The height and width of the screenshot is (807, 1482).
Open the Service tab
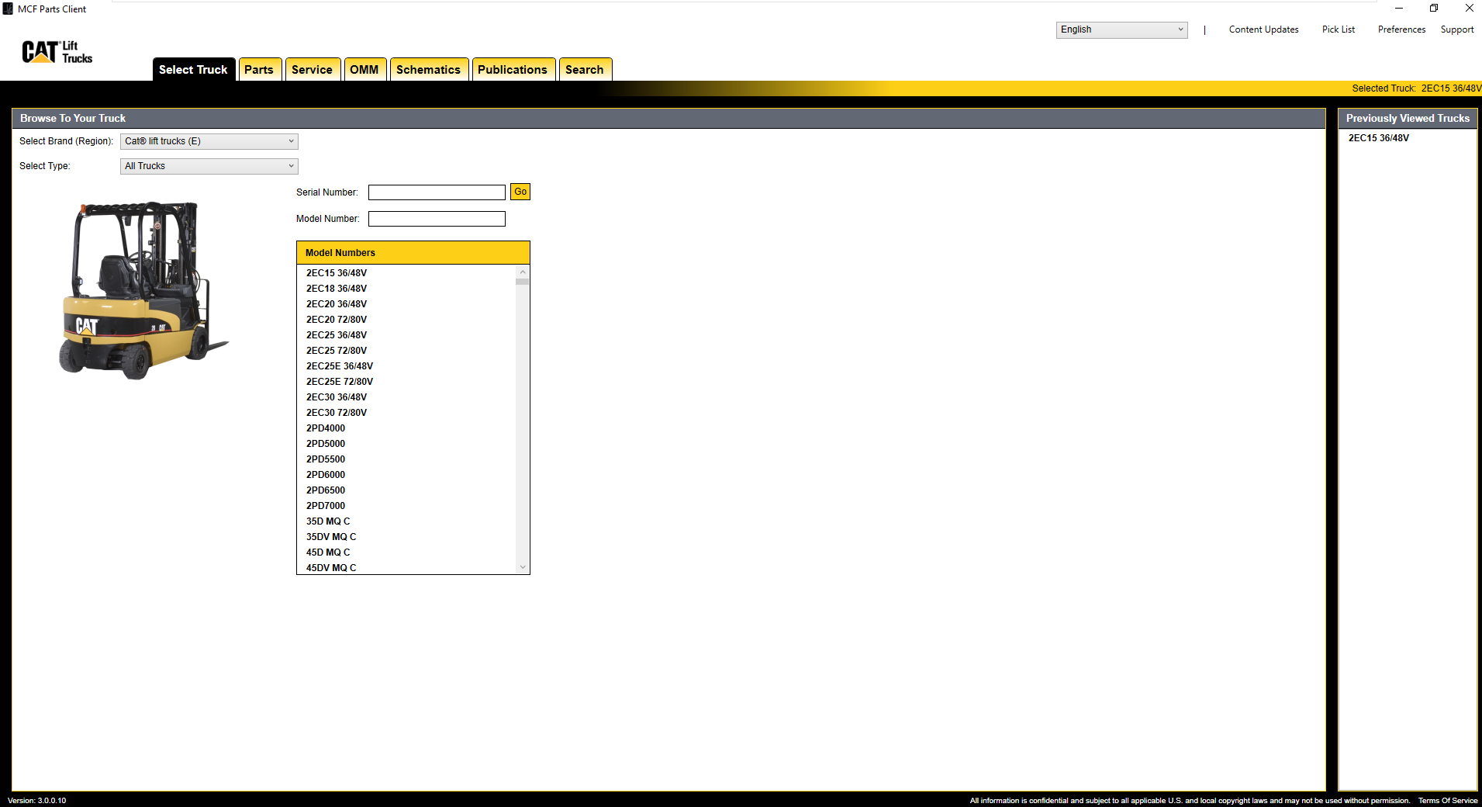(x=312, y=69)
